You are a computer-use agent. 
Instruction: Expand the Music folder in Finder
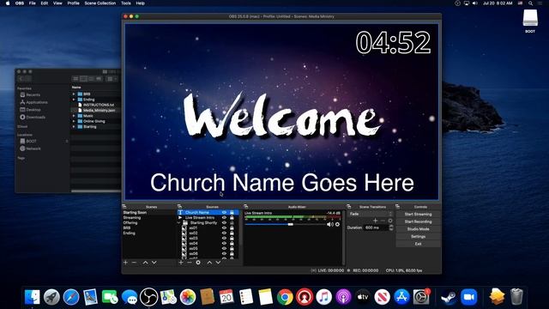(74, 116)
